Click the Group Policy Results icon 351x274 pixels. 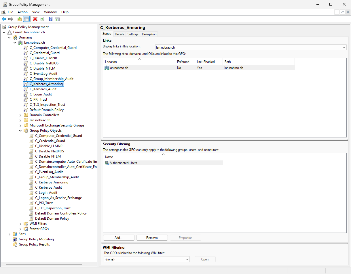[x=15, y=244]
